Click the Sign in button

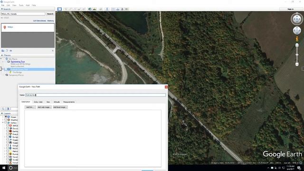tap(290, 9)
